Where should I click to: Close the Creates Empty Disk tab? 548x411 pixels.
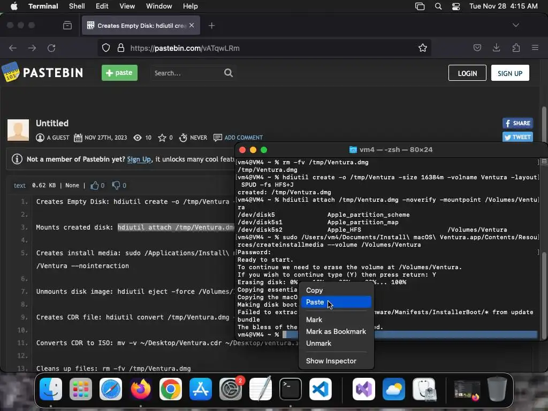coord(192,25)
